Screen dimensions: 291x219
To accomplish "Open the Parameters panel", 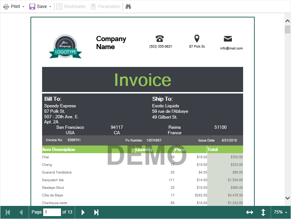I will (x=105, y=7).
